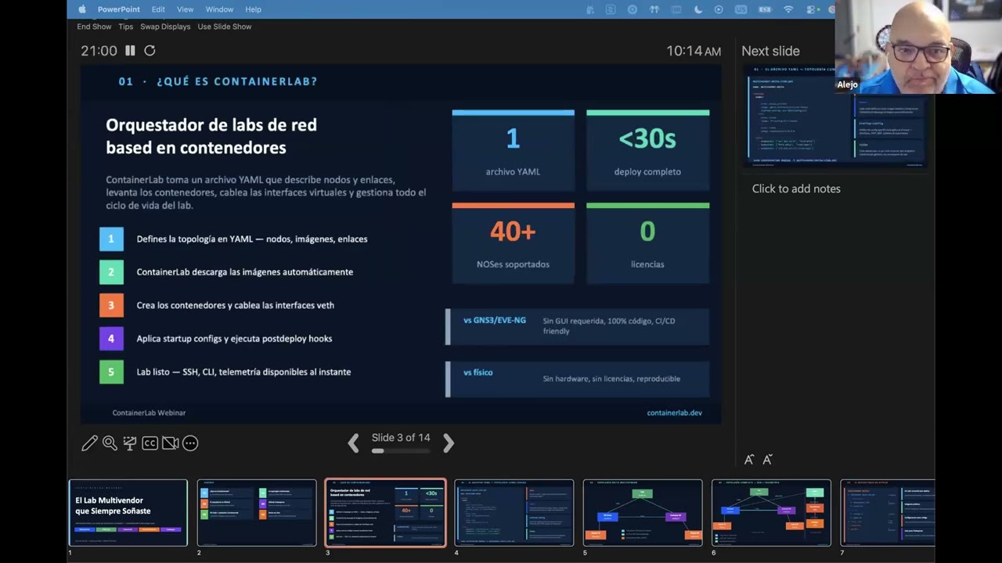Open more options ellipsis menu
The width and height of the screenshot is (1002, 563).
[190, 443]
